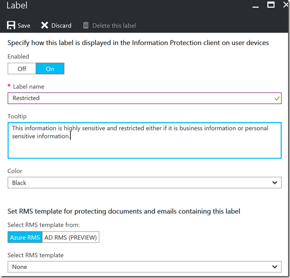Select Azure RMS as template source
The width and height of the screenshot is (290, 278).
coord(25,237)
